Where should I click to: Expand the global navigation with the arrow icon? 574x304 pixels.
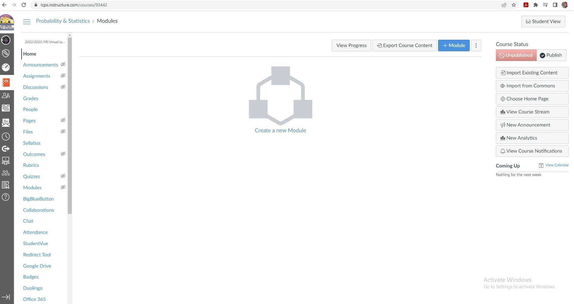[6, 297]
